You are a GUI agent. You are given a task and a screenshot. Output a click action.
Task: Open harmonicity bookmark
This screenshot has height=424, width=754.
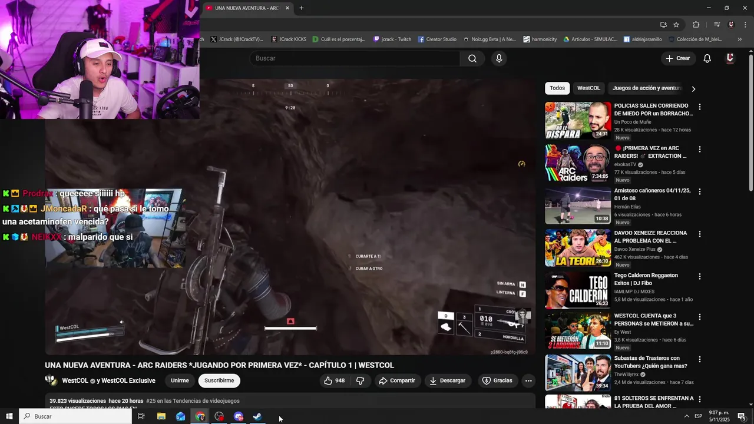(x=540, y=39)
